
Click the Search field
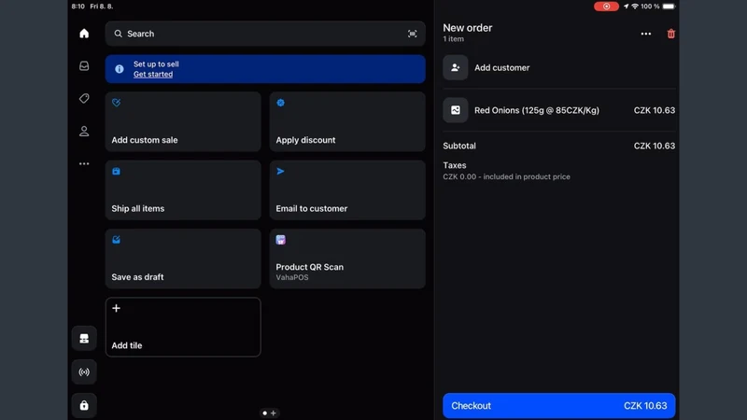(265, 34)
